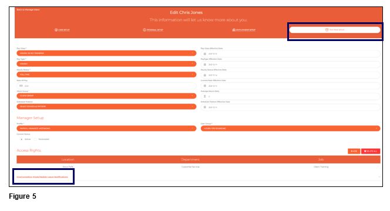Click calendar icon in Current Rate Effective Date

tap(205, 86)
